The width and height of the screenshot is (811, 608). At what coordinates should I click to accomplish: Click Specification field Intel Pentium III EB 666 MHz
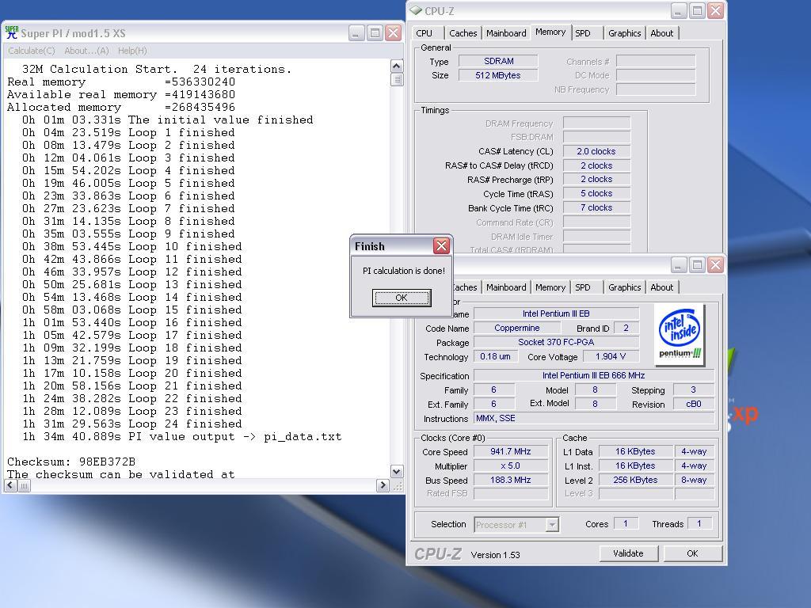coord(593,375)
